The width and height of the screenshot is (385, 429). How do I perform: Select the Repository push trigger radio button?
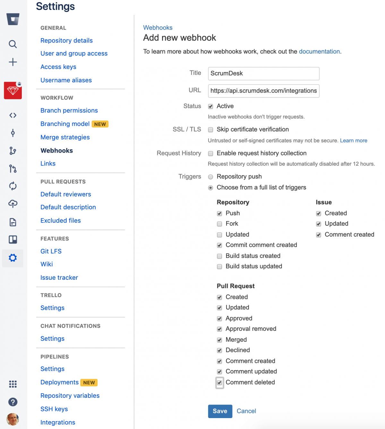(x=210, y=177)
